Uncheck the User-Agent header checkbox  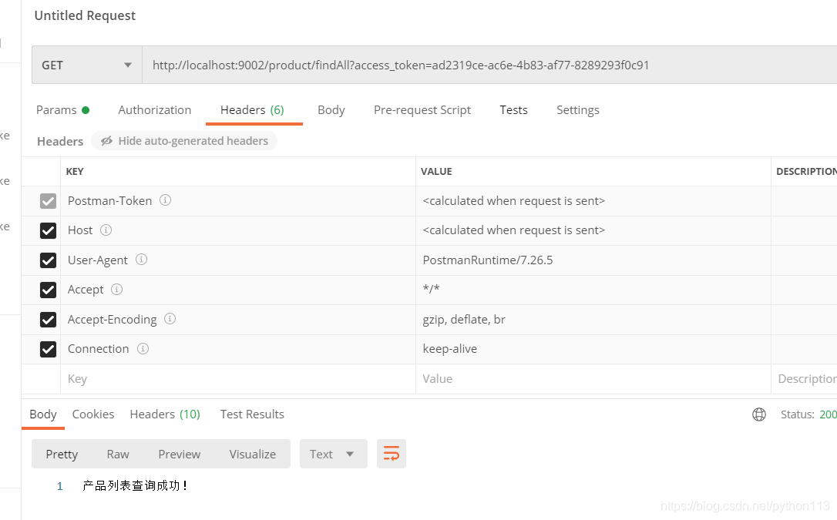click(48, 260)
